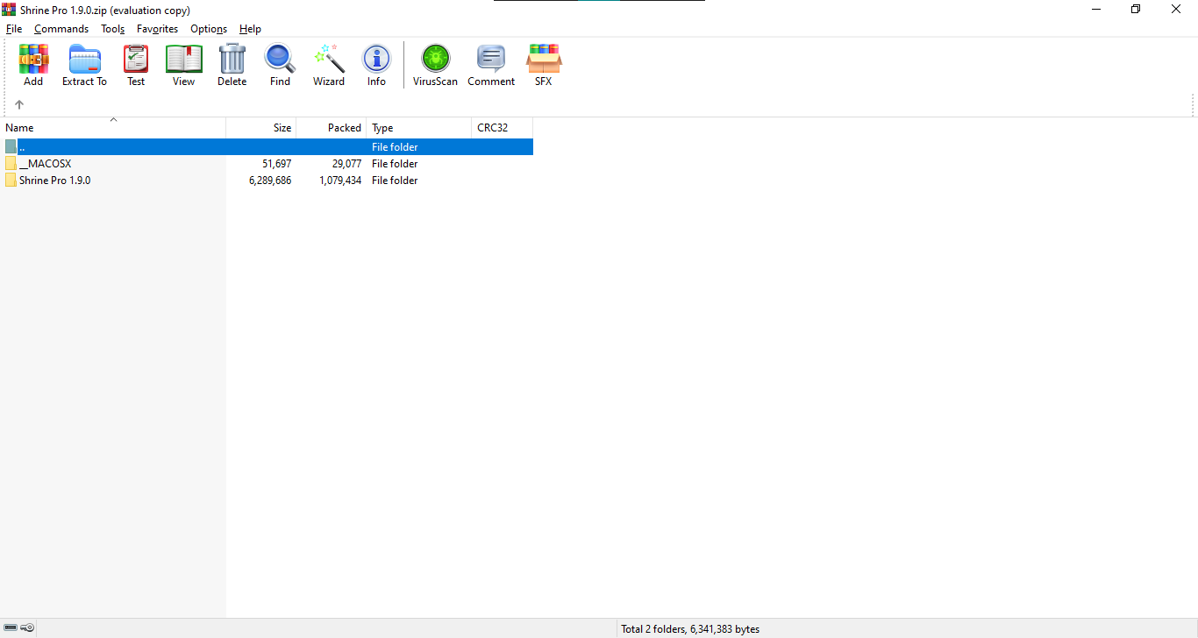The width and height of the screenshot is (1198, 638).
Task: Open the File menu
Action: point(14,29)
